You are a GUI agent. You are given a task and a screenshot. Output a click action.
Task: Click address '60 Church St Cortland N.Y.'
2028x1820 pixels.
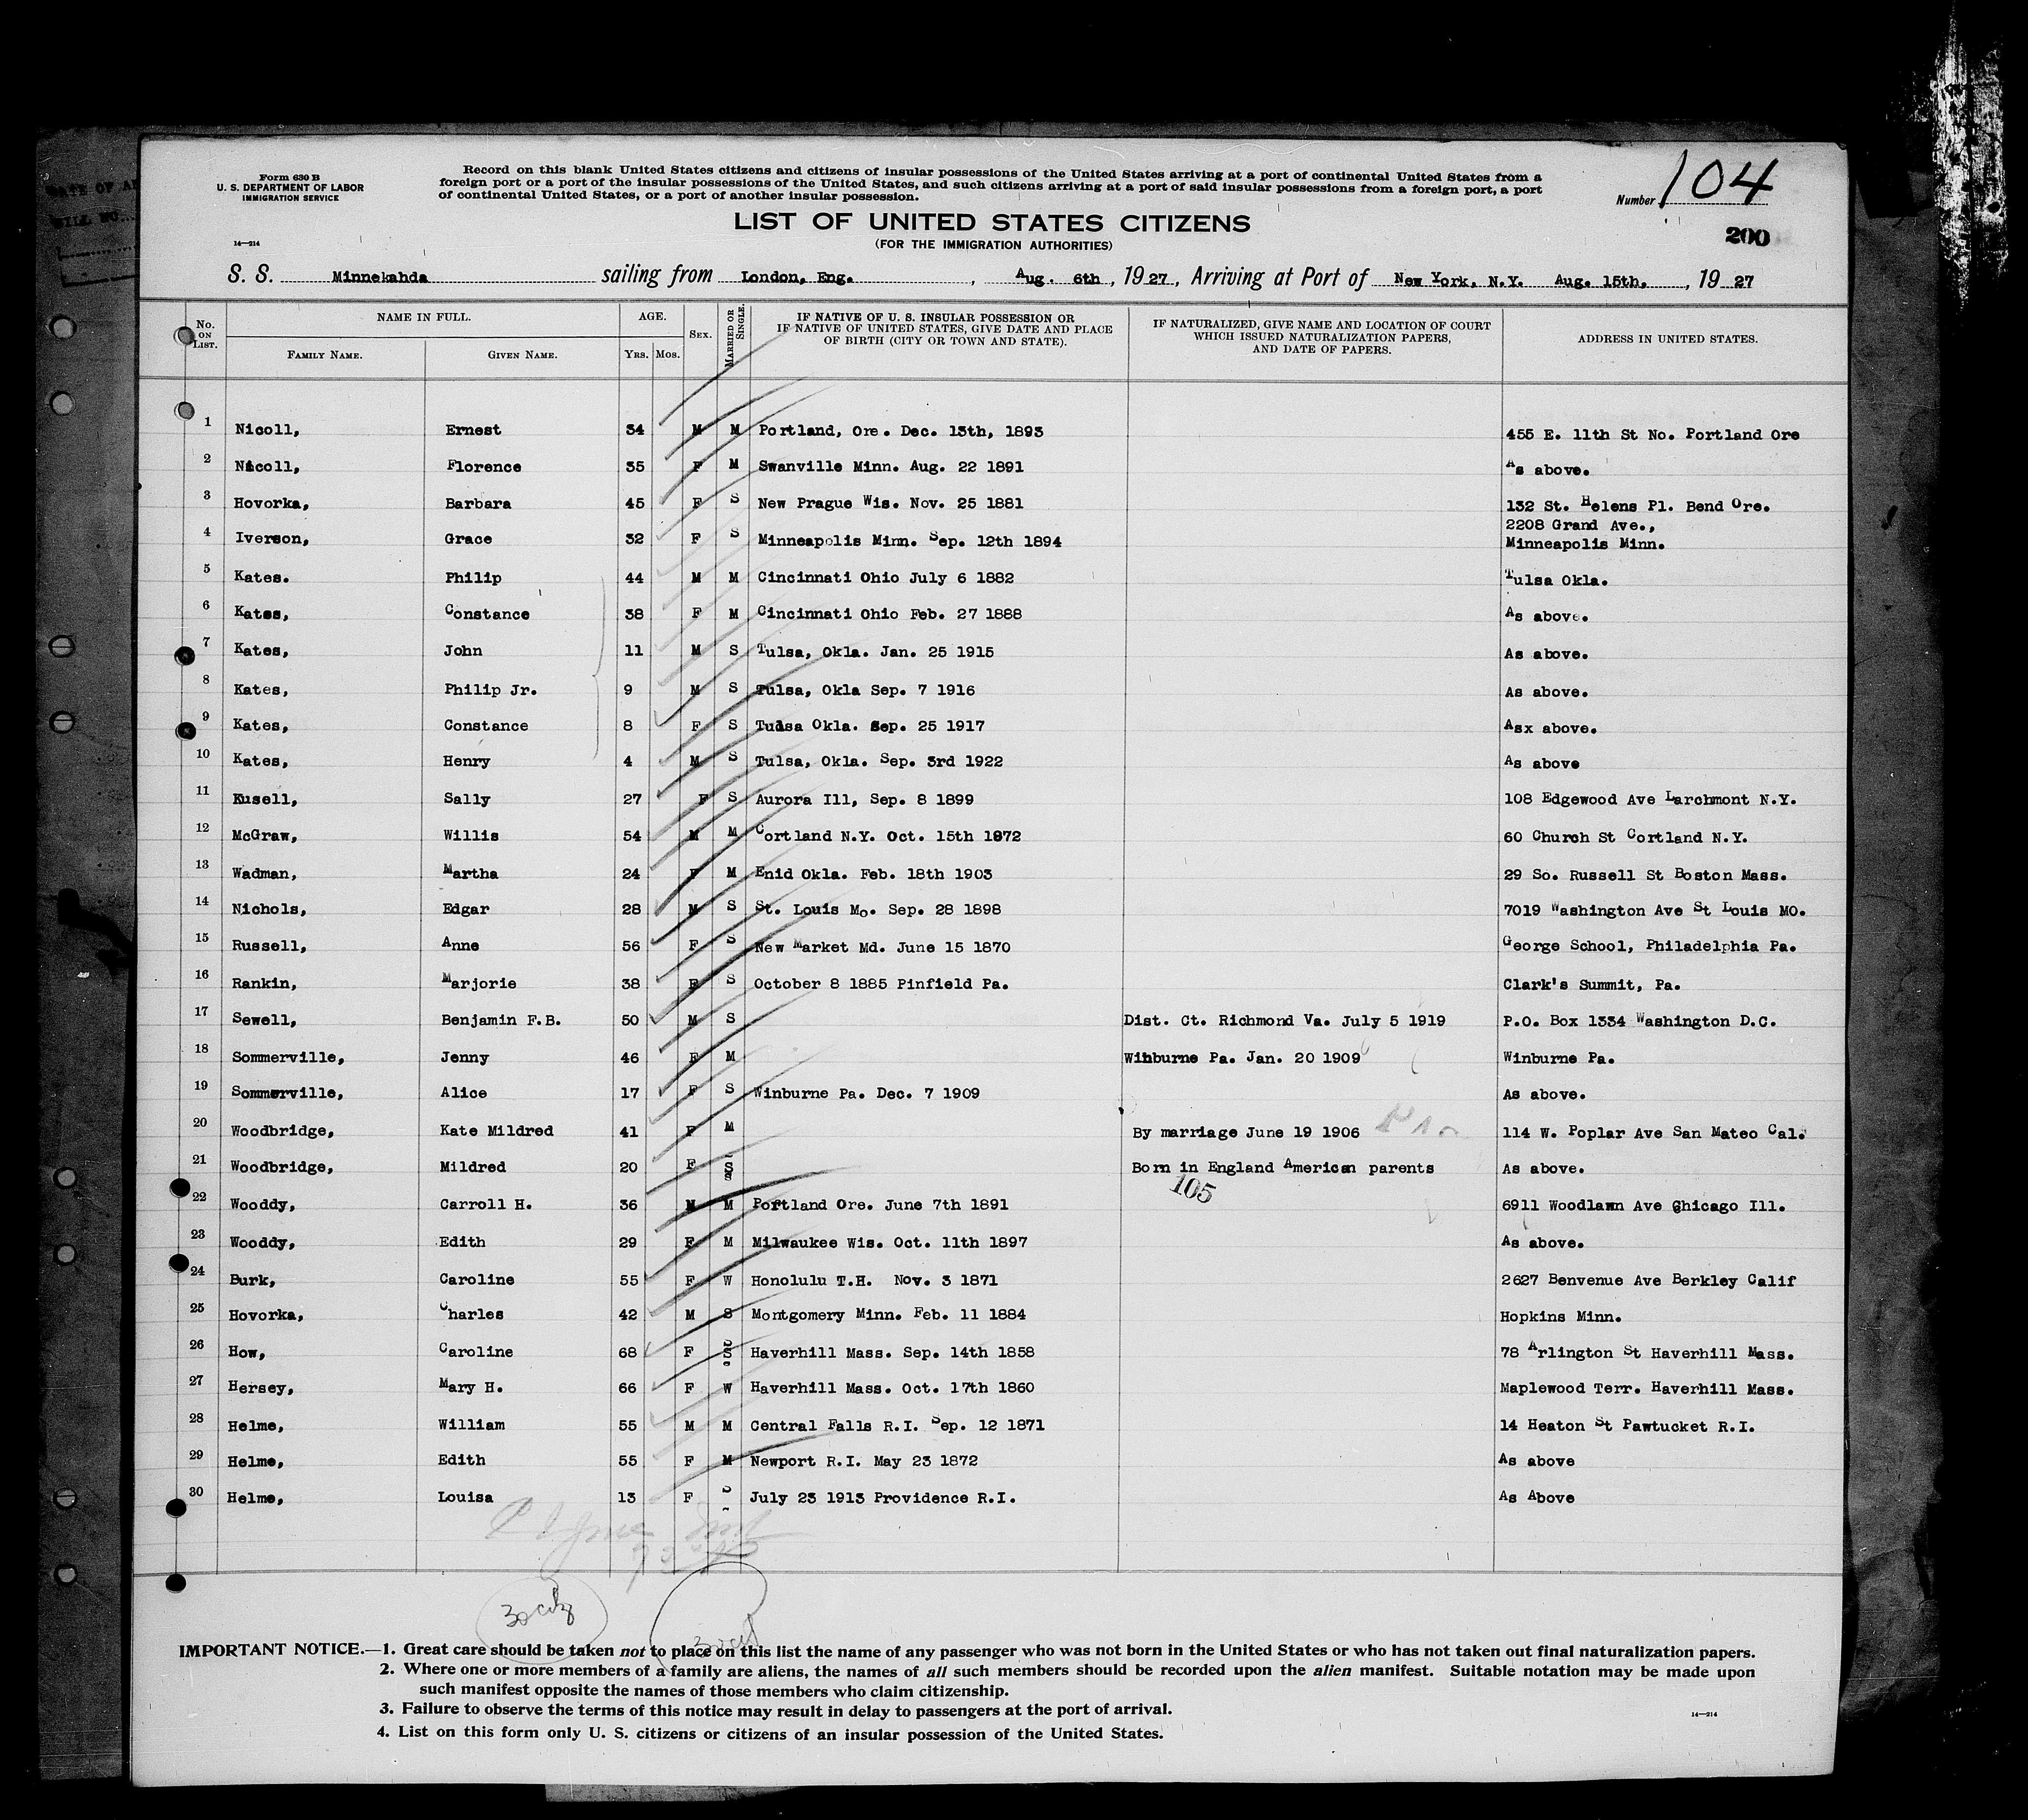point(1626,837)
